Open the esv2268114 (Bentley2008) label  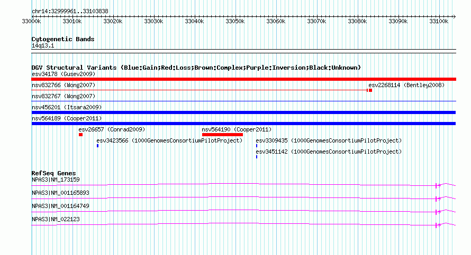(406, 85)
